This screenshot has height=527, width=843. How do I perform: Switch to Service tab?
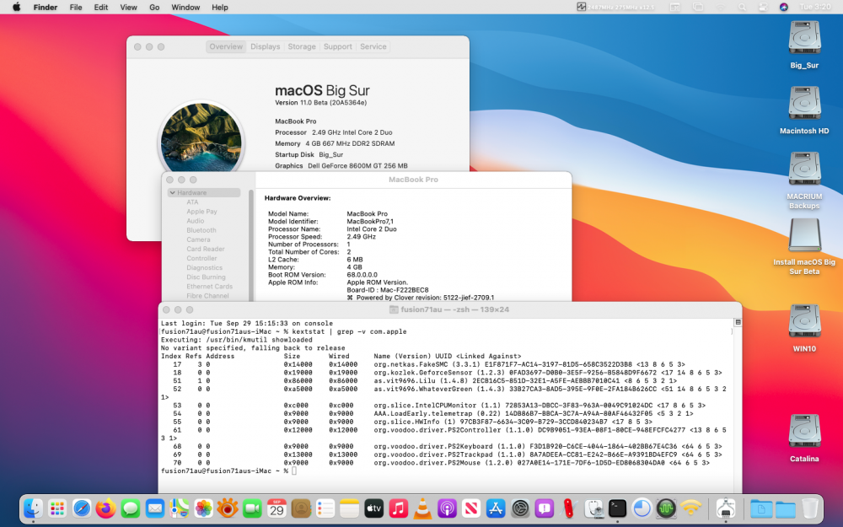(x=373, y=46)
